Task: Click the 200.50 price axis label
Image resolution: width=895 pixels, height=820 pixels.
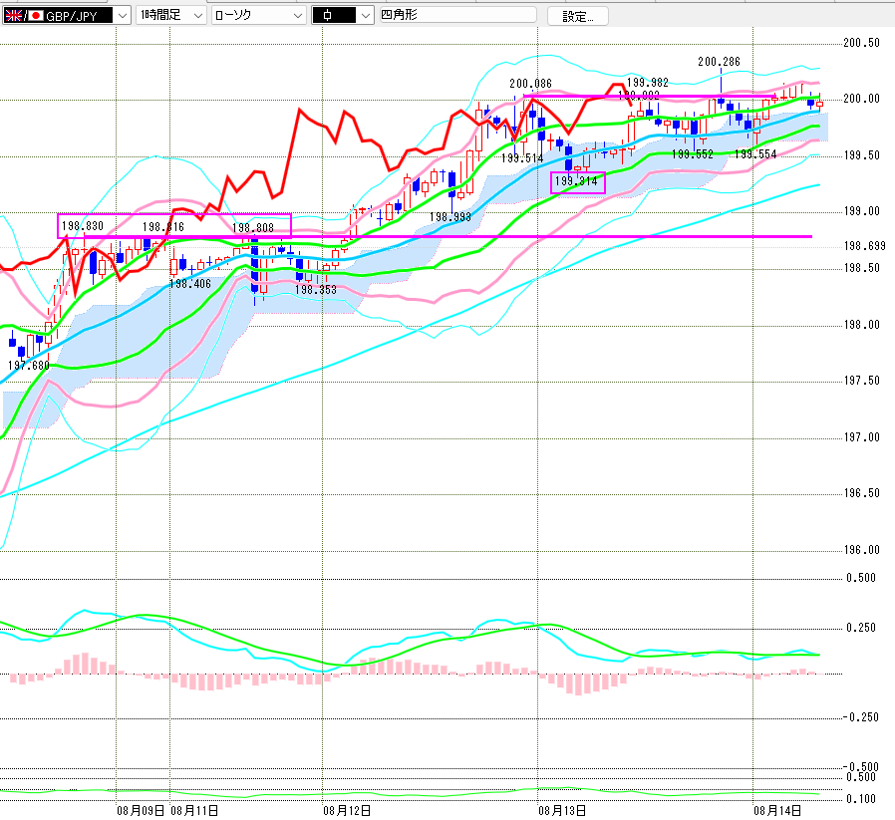Action: tap(862, 43)
